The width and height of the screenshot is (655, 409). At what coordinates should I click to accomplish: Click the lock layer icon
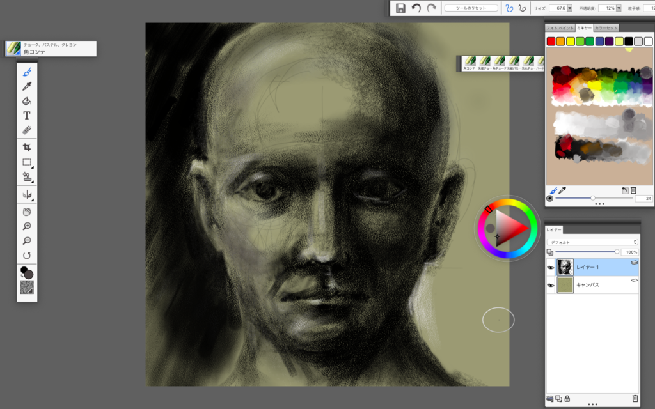(567, 399)
